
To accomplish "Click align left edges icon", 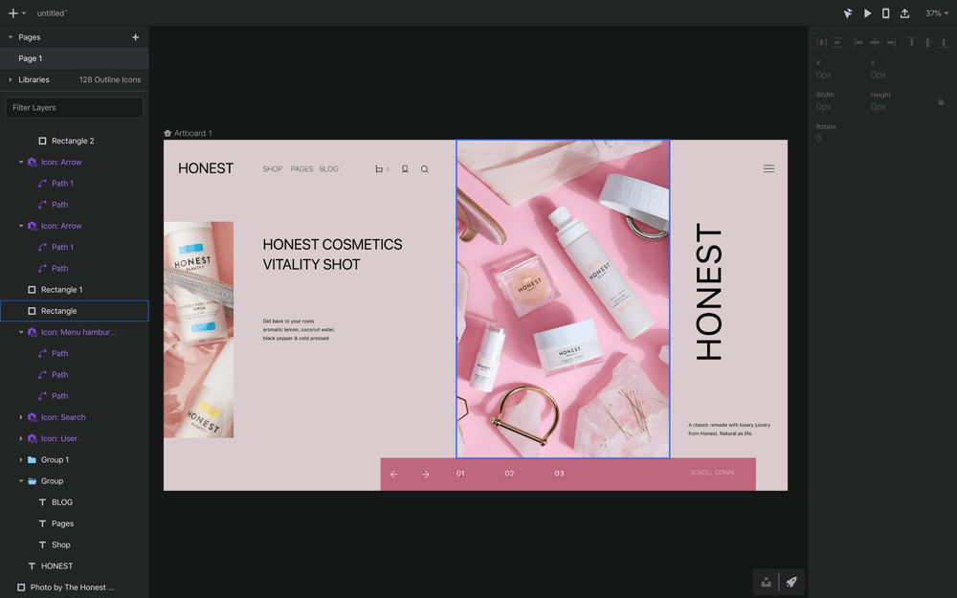I will click(858, 42).
